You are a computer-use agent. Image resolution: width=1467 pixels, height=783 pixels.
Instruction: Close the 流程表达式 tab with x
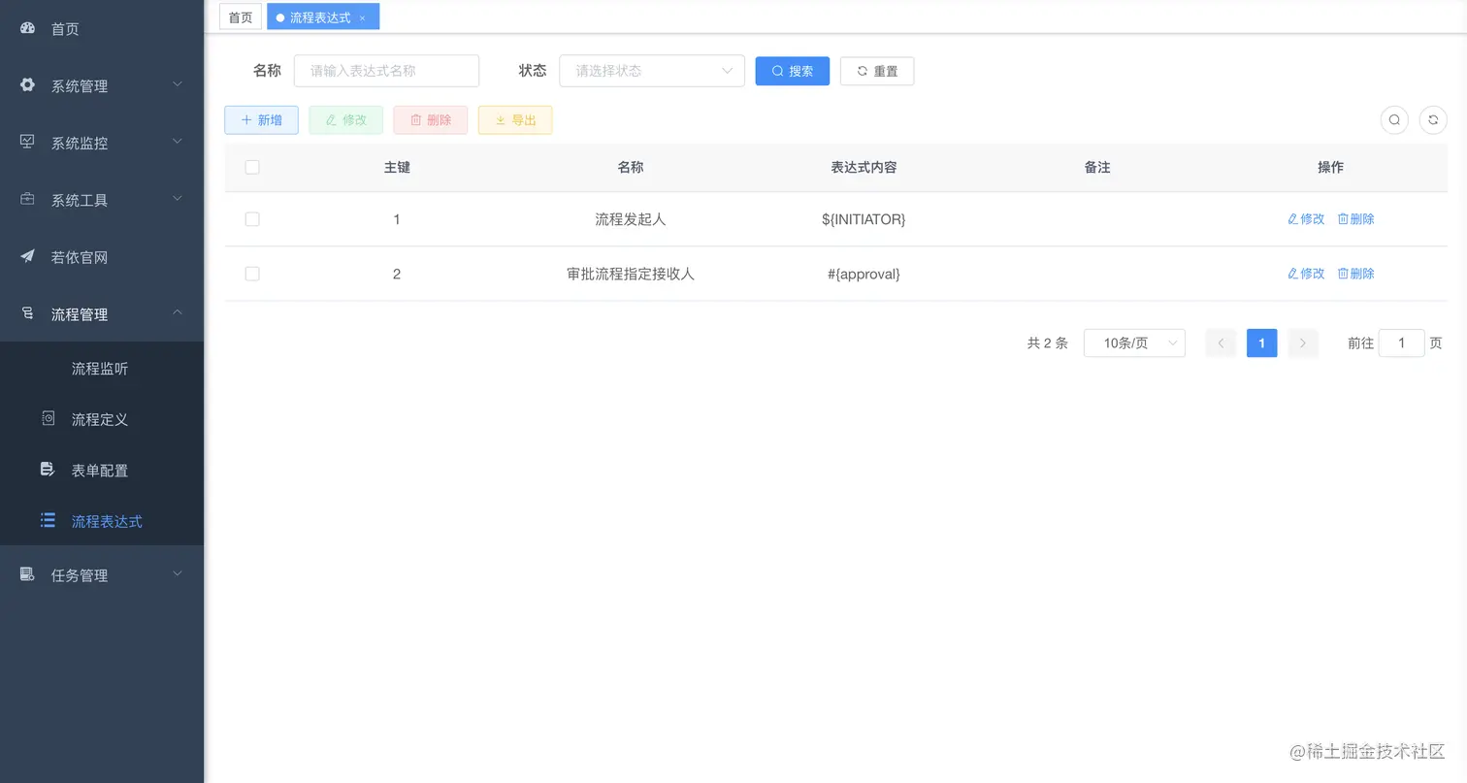[x=362, y=18]
